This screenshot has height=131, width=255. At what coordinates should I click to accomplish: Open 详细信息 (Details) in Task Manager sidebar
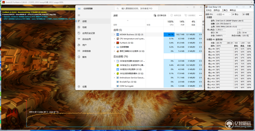[93, 51]
